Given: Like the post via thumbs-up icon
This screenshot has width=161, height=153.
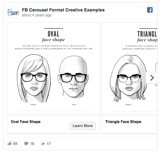Looking at the screenshot, I should [x=10, y=143].
